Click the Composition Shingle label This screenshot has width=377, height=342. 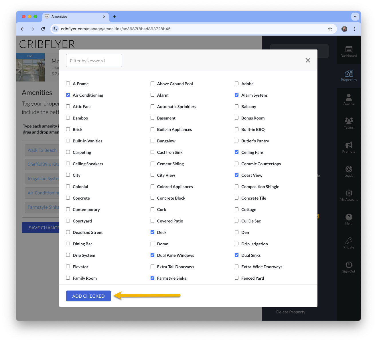260,187
